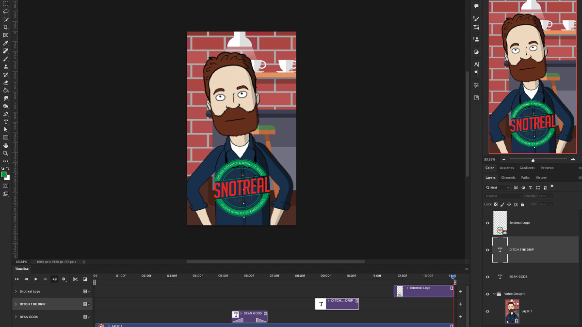Image resolution: width=582 pixels, height=327 pixels.
Task: Switch to the Channels tab
Action: pos(508,177)
